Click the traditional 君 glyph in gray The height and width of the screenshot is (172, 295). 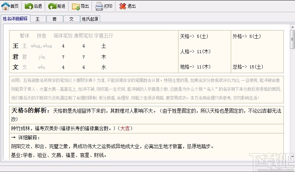(x=25, y=57)
